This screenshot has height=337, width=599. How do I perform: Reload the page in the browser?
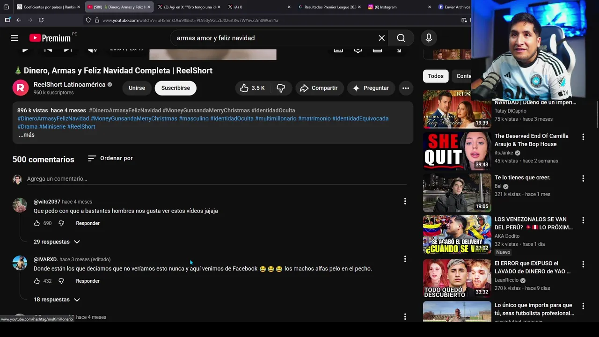coord(41,20)
